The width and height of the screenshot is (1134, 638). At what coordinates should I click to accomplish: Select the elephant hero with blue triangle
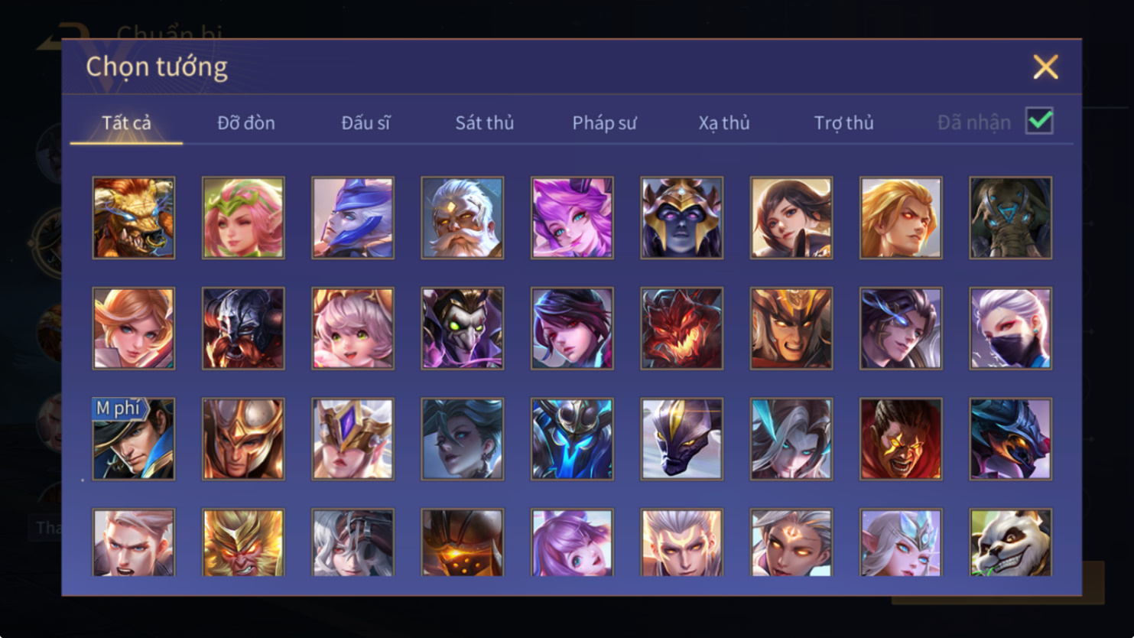1011,218
